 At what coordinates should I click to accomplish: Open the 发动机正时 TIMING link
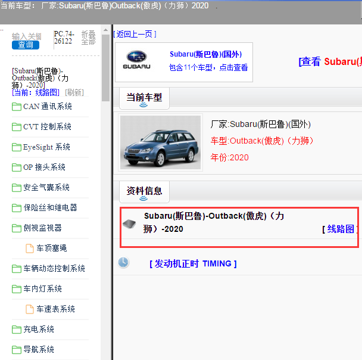click(x=193, y=263)
